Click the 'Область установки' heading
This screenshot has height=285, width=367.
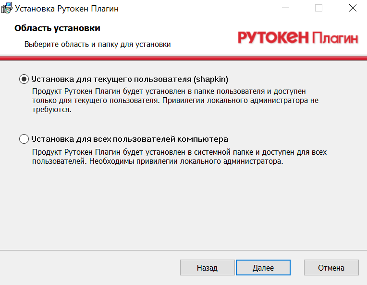(57, 28)
